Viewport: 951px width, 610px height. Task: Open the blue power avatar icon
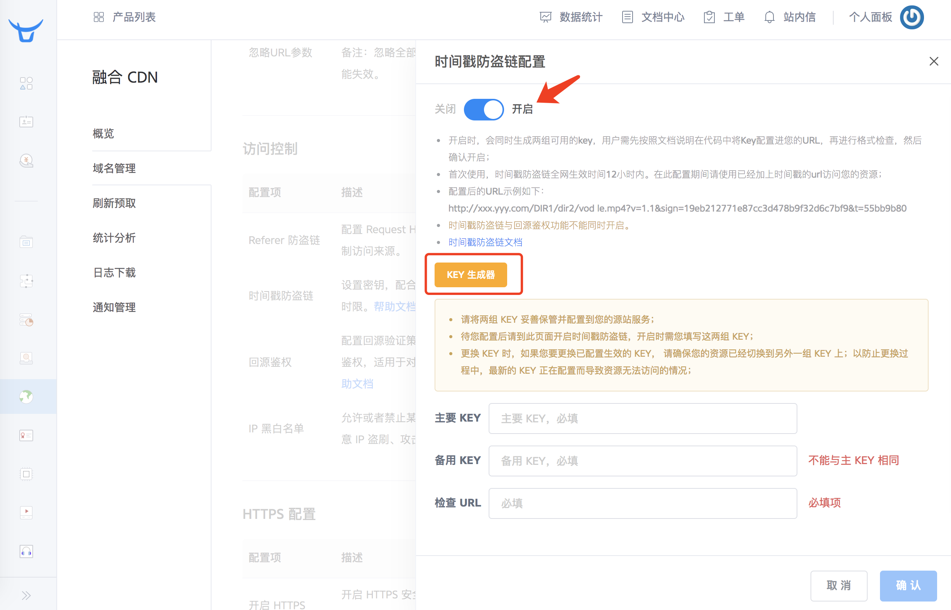(x=912, y=17)
